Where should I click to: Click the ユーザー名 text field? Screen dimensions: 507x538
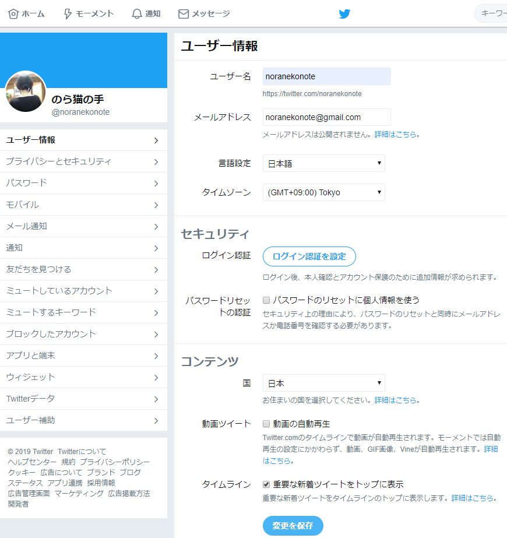click(x=326, y=76)
